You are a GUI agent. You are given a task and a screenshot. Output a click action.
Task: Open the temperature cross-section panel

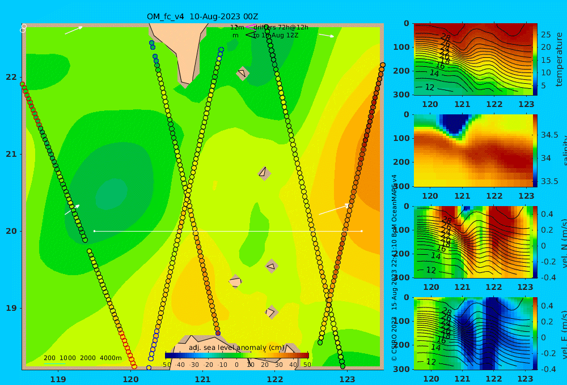tap(473, 59)
